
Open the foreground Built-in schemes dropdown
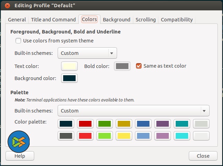87,53
